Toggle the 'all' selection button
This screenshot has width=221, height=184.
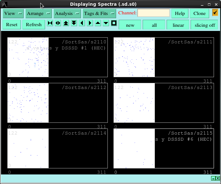point(154,25)
